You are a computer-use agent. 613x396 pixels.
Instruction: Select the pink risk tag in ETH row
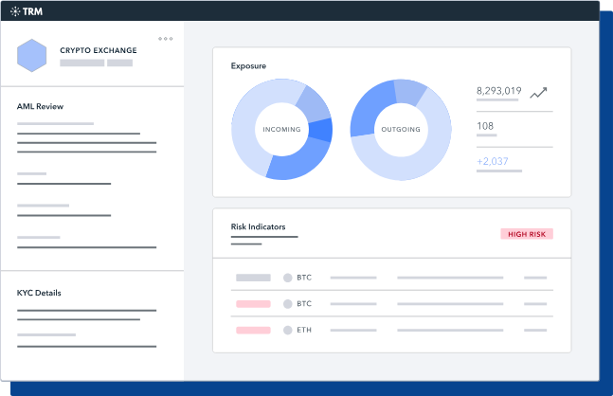(253, 330)
